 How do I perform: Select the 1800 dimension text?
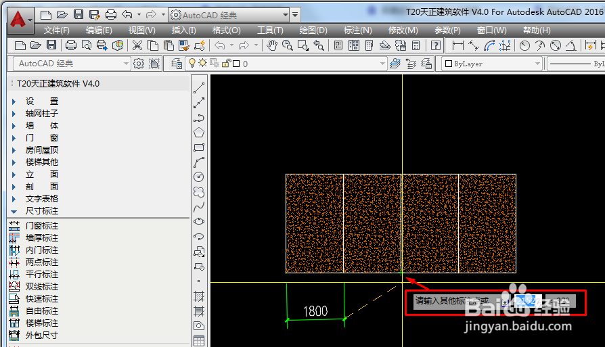(315, 311)
